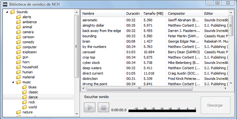Select 'by the numbers' sound

(155, 47)
